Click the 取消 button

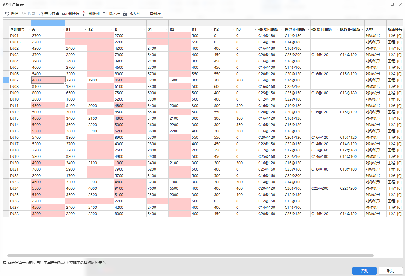tap(391, 271)
